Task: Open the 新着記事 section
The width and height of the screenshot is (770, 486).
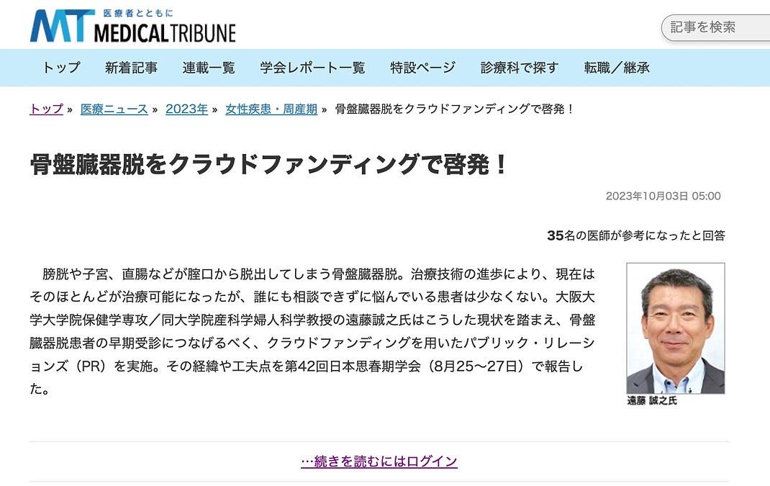Action: 131,68
